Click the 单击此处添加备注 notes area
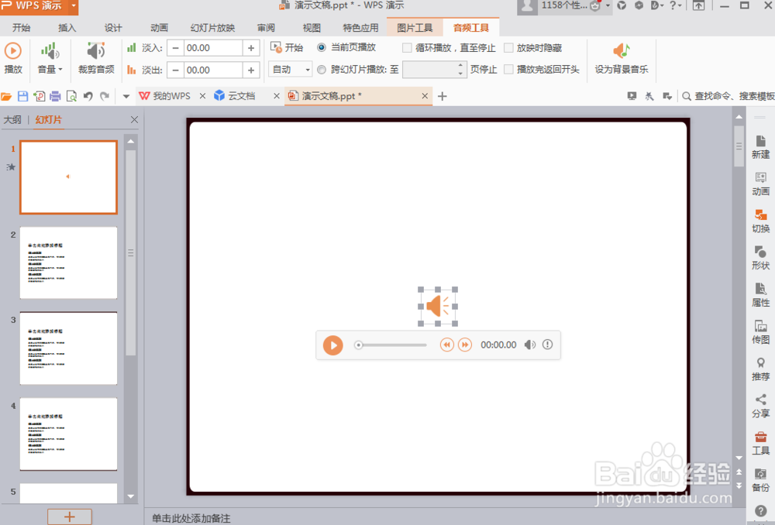The image size is (775, 525). [191, 518]
